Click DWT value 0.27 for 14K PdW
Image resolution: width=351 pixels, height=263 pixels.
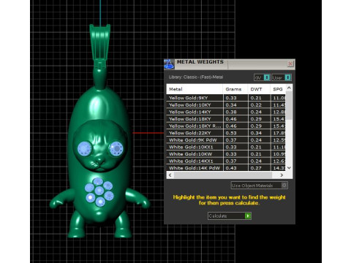[x=256, y=168]
